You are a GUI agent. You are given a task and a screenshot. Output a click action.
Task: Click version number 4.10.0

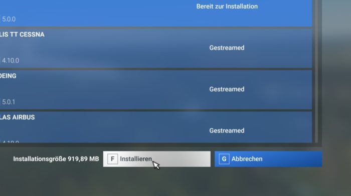pos(11,60)
